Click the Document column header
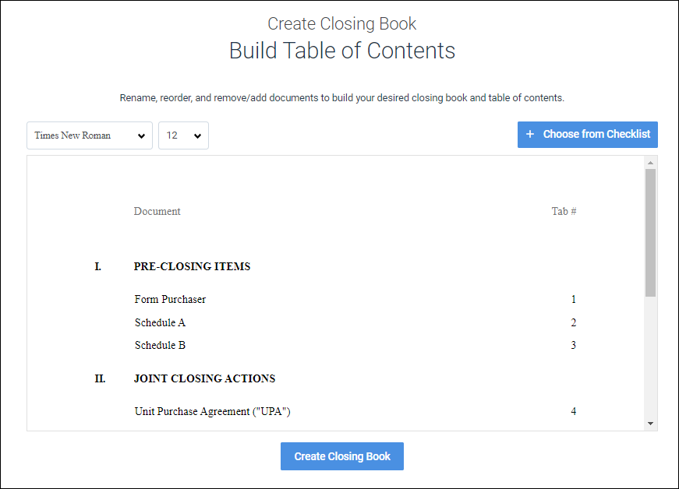This screenshot has height=489, width=679. pos(157,211)
